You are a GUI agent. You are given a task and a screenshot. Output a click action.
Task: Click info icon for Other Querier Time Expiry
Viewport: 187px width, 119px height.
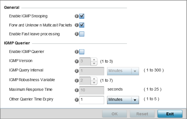[x=77, y=100]
